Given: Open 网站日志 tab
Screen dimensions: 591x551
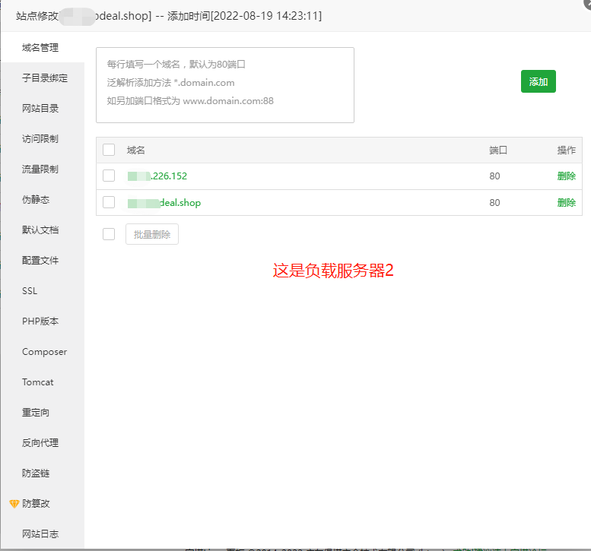Looking at the screenshot, I should point(40,534).
